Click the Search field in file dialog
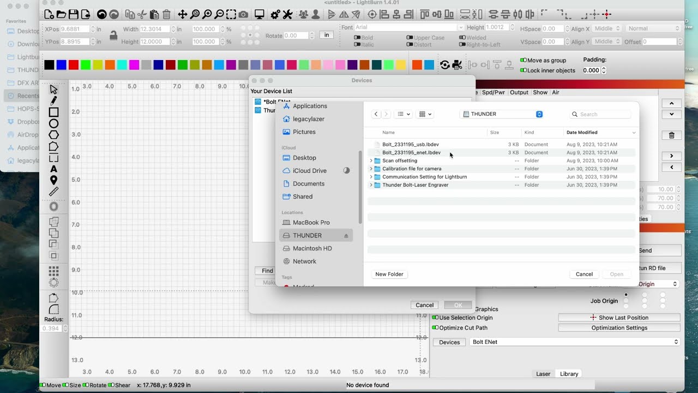 pos(600,114)
